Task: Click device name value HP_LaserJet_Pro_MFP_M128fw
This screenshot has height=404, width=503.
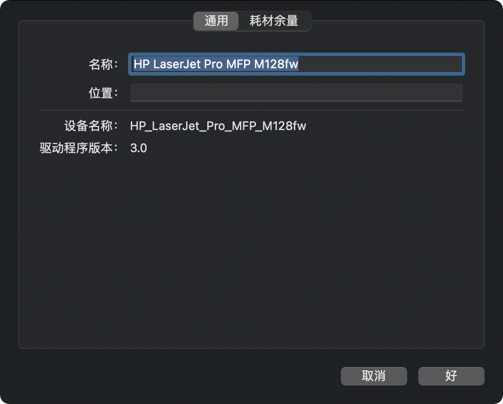Action: (218, 125)
